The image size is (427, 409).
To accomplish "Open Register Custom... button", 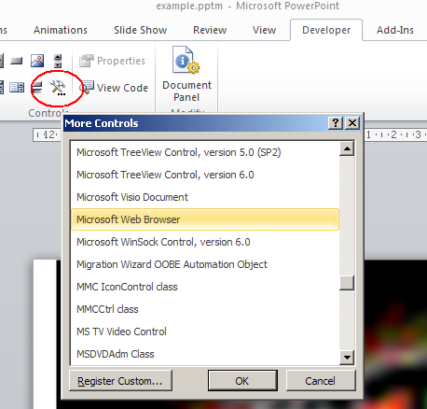I will (x=120, y=381).
